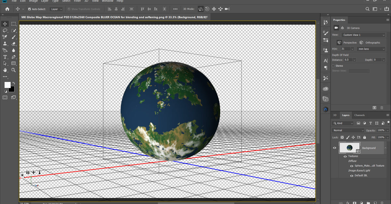Click the Perspective projection button
Screen dimensions: 391x204
[x=347, y=42]
